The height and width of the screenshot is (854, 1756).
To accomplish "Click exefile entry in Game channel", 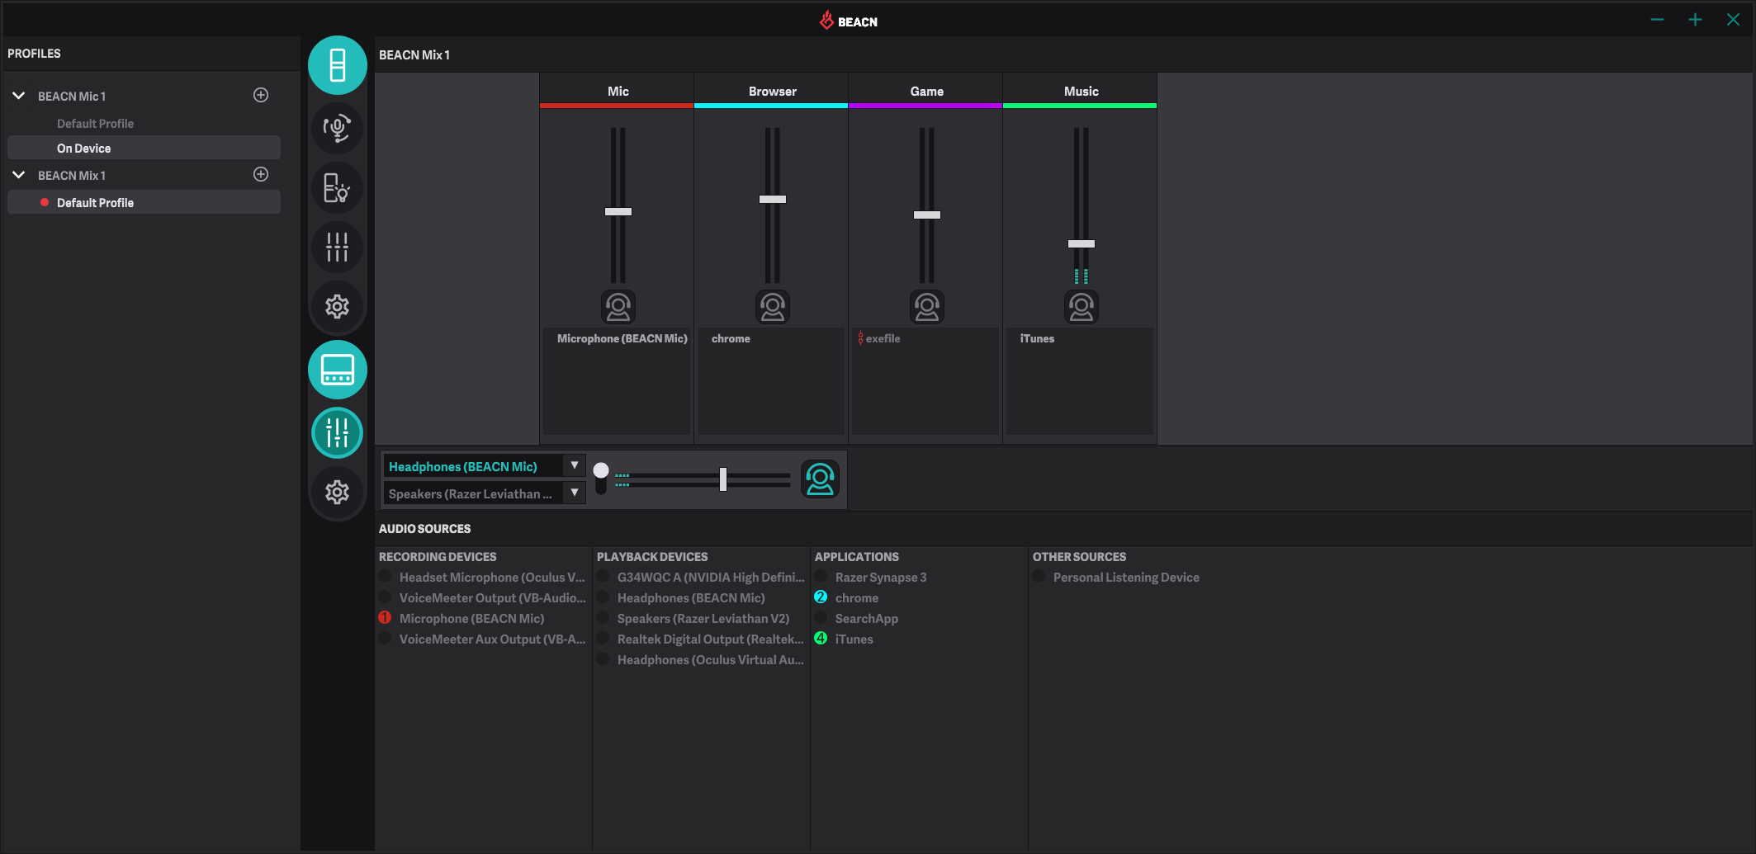I will [x=883, y=339].
